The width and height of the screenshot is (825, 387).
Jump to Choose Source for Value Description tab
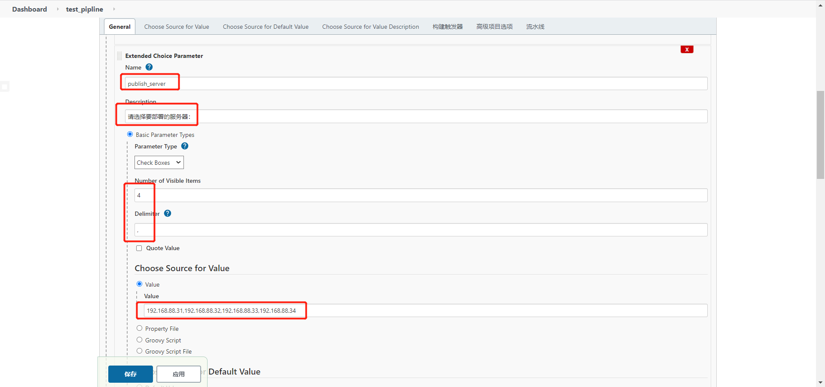pos(370,27)
